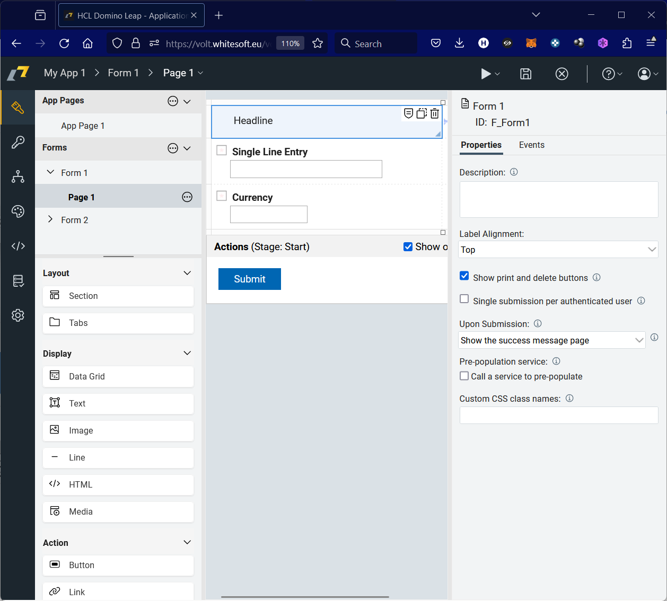Collapse the Form 1 tree item
667x601 pixels.
pyautogui.click(x=50, y=172)
